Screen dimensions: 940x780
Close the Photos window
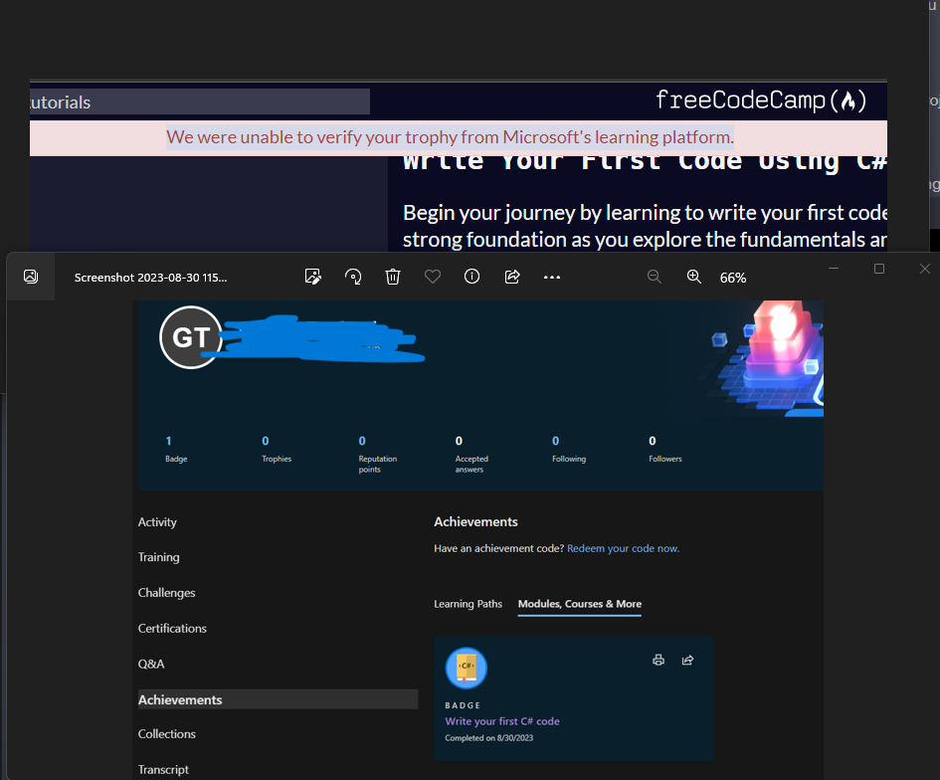pos(924,269)
